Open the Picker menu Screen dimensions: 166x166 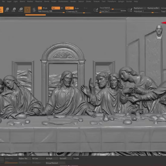(54, 2)
